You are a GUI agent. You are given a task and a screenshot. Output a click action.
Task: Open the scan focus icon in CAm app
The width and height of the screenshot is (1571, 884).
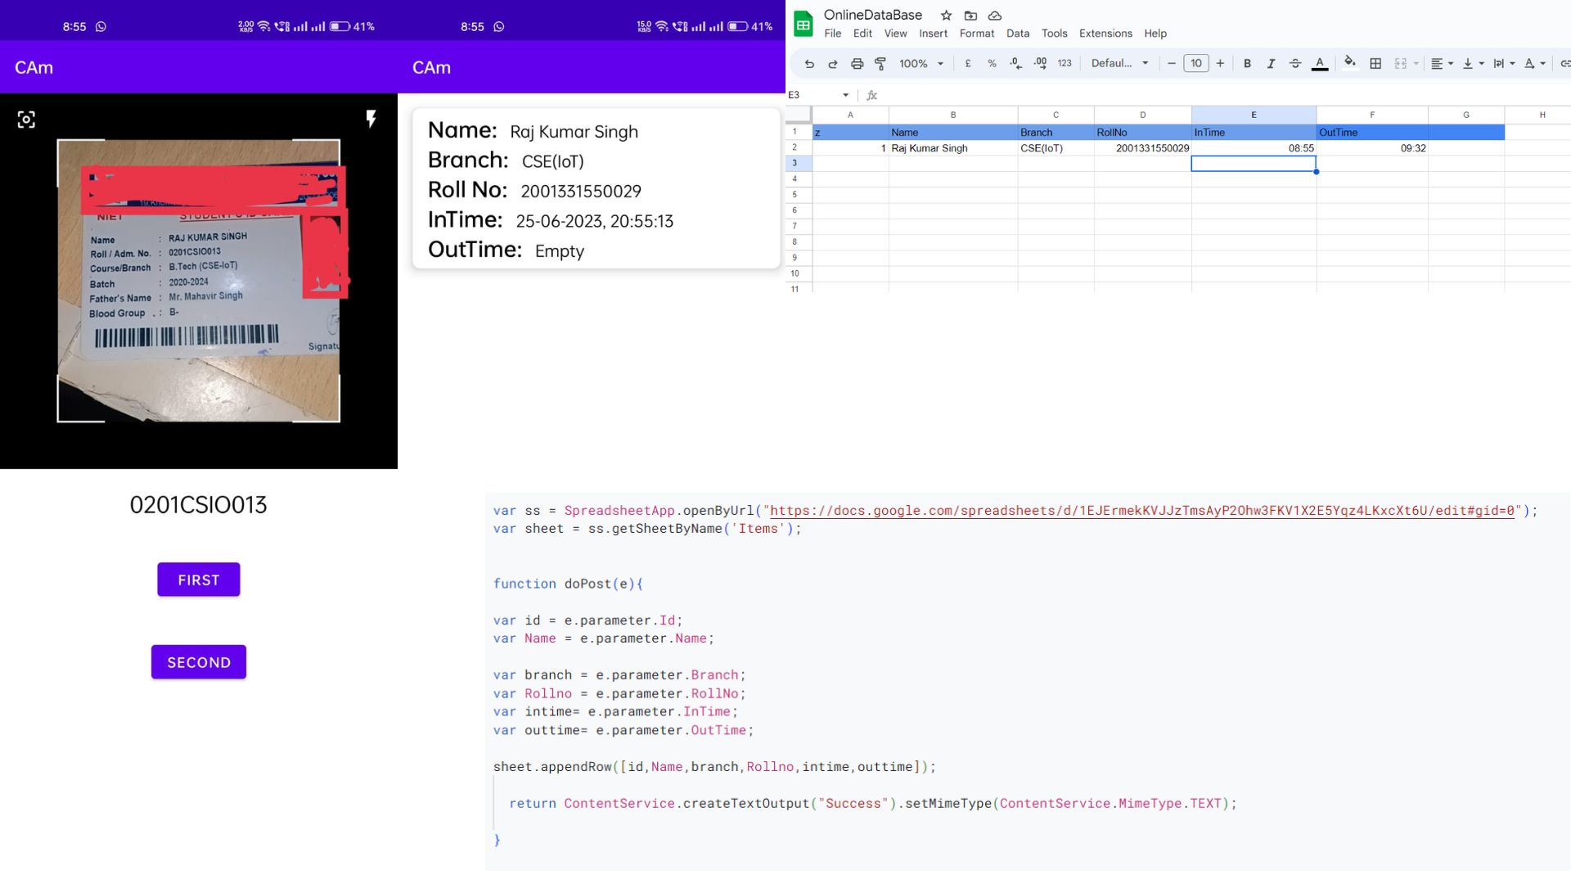pos(26,120)
